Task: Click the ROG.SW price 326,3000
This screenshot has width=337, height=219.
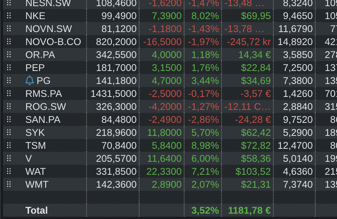Action: pyautogui.click(x=116, y=107)
